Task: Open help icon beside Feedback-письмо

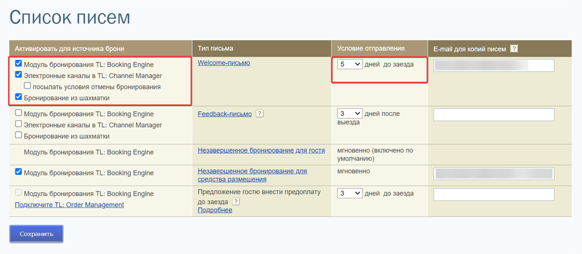Action: point(260,114)
